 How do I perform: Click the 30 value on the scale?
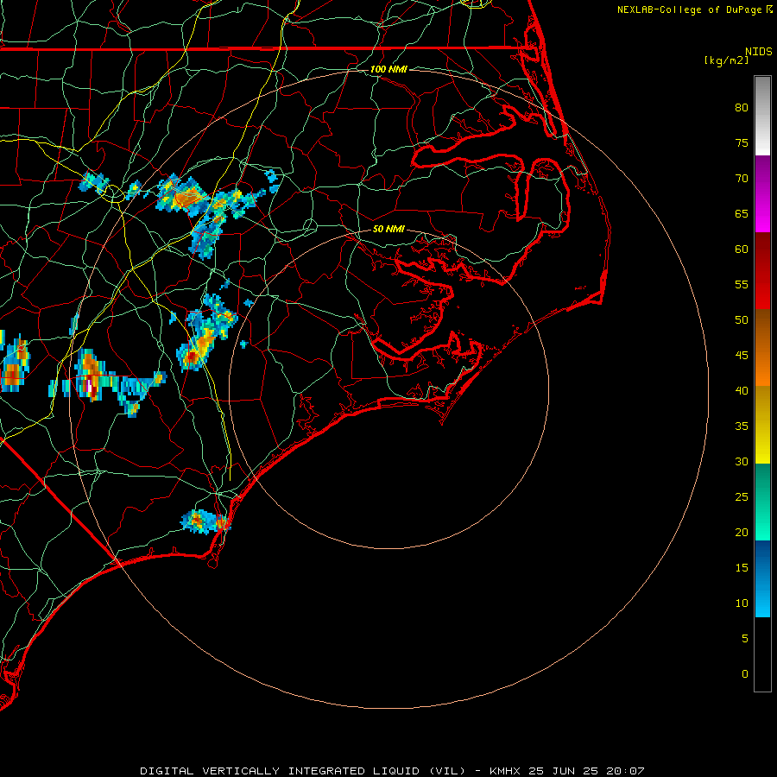point(742,462)
